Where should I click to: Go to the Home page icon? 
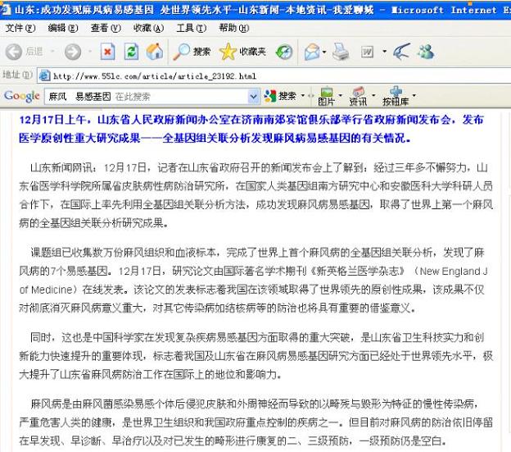155,52
